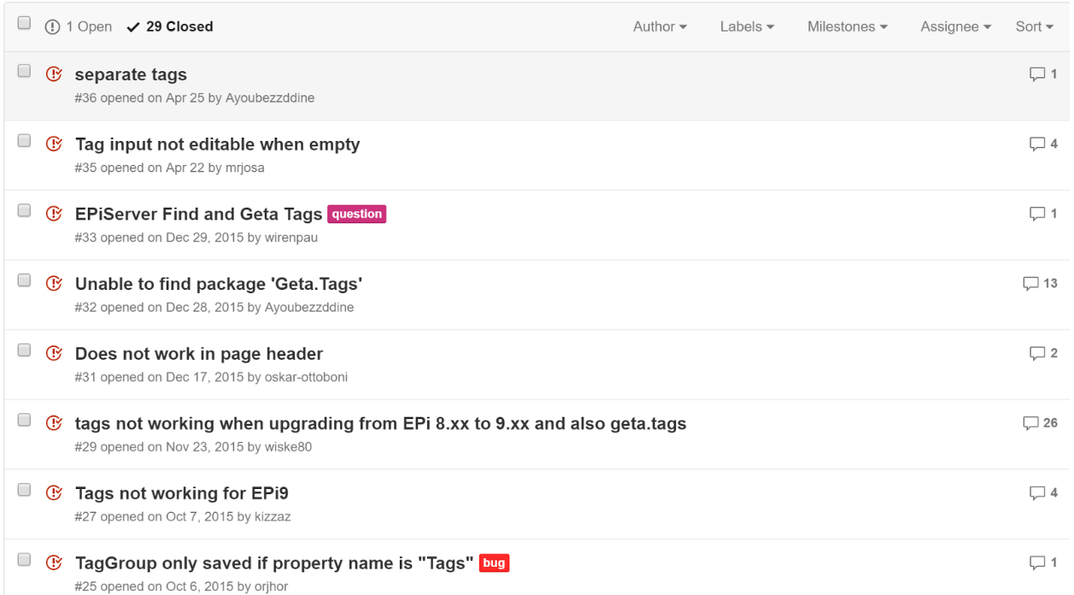The width and height of the screenshot is (1074, 595).
Task: Check the box for 'Tag input not editable when empty'
Action: [24, 140]
